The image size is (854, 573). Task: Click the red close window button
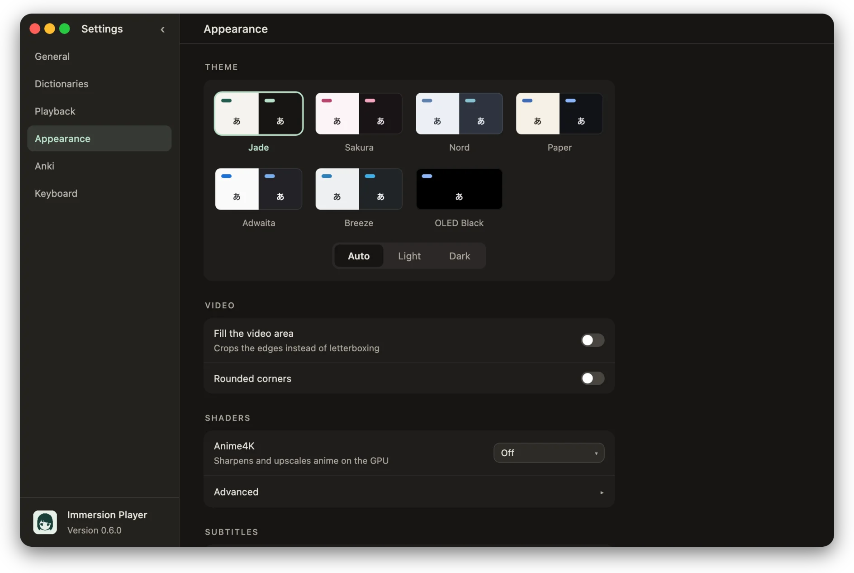point(35,29)
